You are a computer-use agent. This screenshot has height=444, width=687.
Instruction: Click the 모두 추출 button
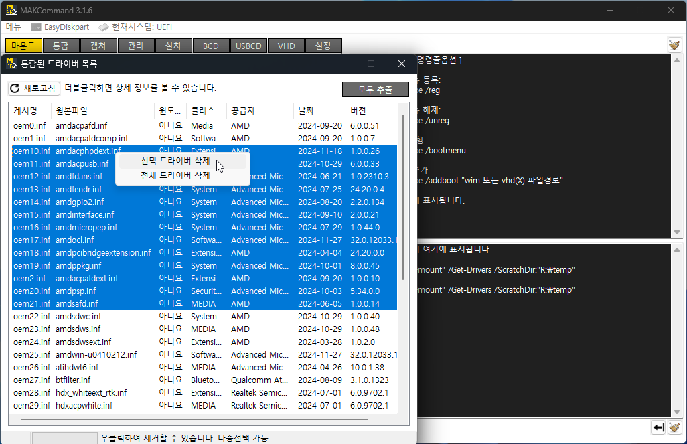coord(376,90)
